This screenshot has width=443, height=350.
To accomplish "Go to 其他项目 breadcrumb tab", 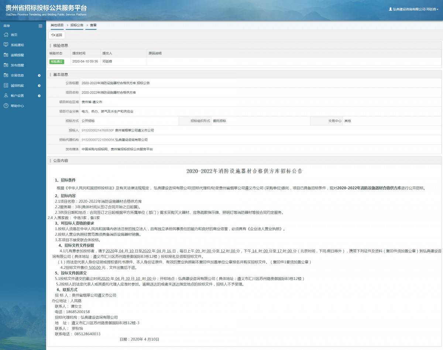I will click(57, 25).
